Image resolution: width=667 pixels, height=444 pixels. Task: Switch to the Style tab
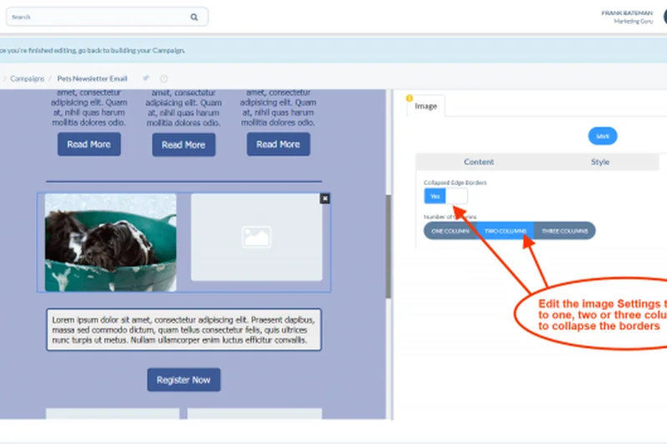click(599, 162)
